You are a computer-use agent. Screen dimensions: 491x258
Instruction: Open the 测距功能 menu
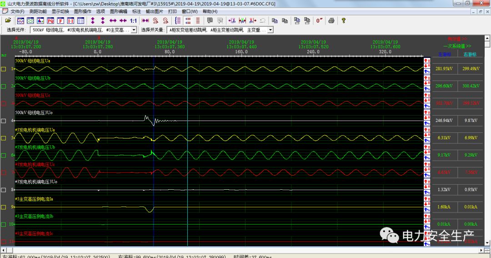coord(38,11)
